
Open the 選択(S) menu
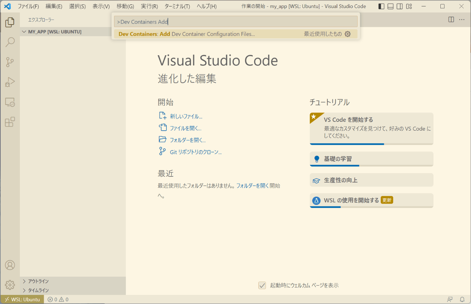pos(77,6)
